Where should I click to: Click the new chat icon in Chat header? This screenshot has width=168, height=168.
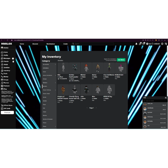point(166,98)
